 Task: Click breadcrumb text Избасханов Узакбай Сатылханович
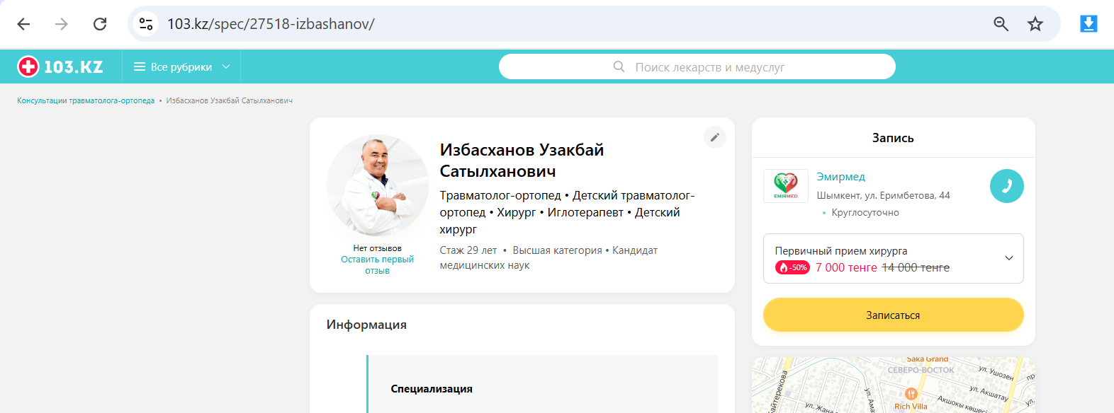click(x=230, y=100)
